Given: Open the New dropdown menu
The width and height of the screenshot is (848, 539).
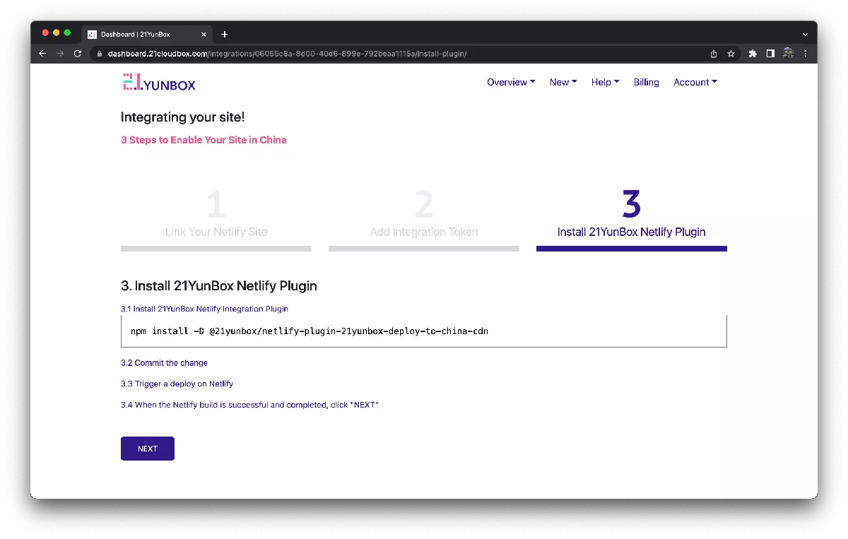Looking at the screenshot, I should pos(563,83).
